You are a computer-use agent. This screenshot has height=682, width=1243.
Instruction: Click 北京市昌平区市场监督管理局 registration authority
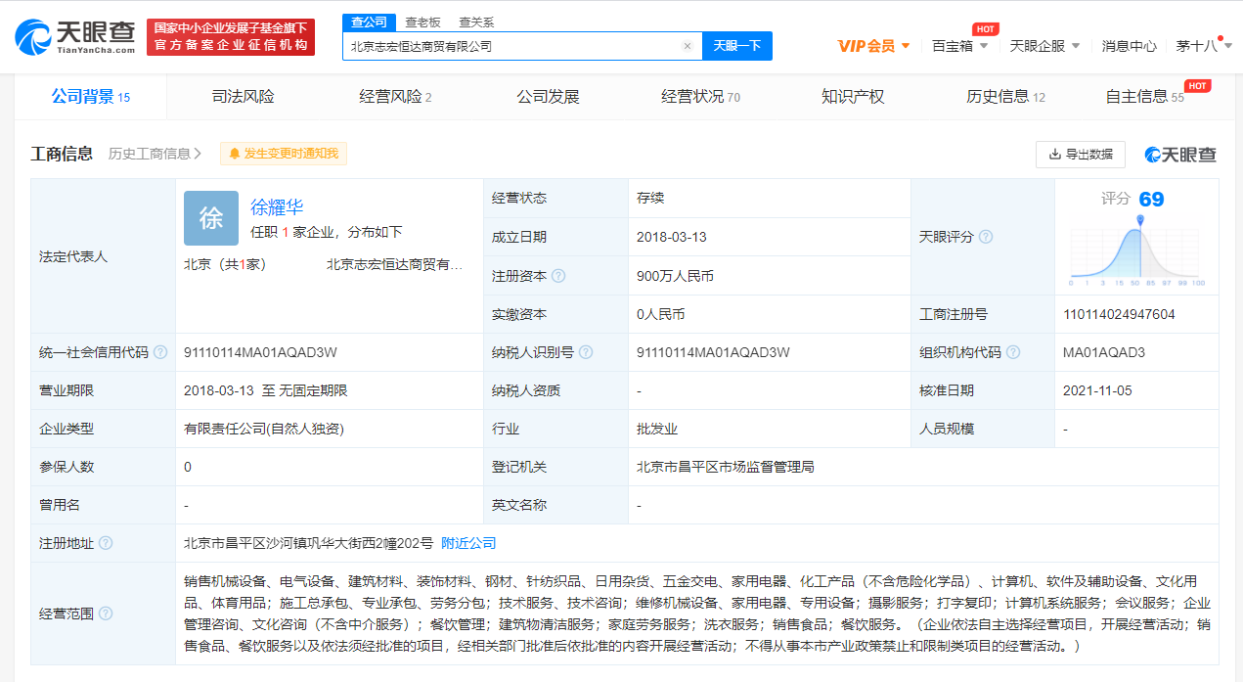coord(725,467)
